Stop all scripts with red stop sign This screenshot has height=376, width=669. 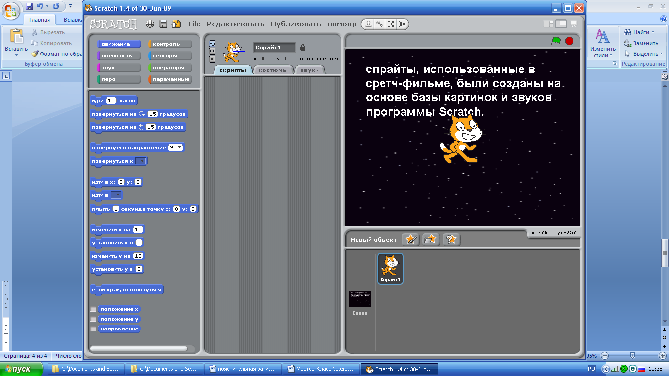[569, 41]
